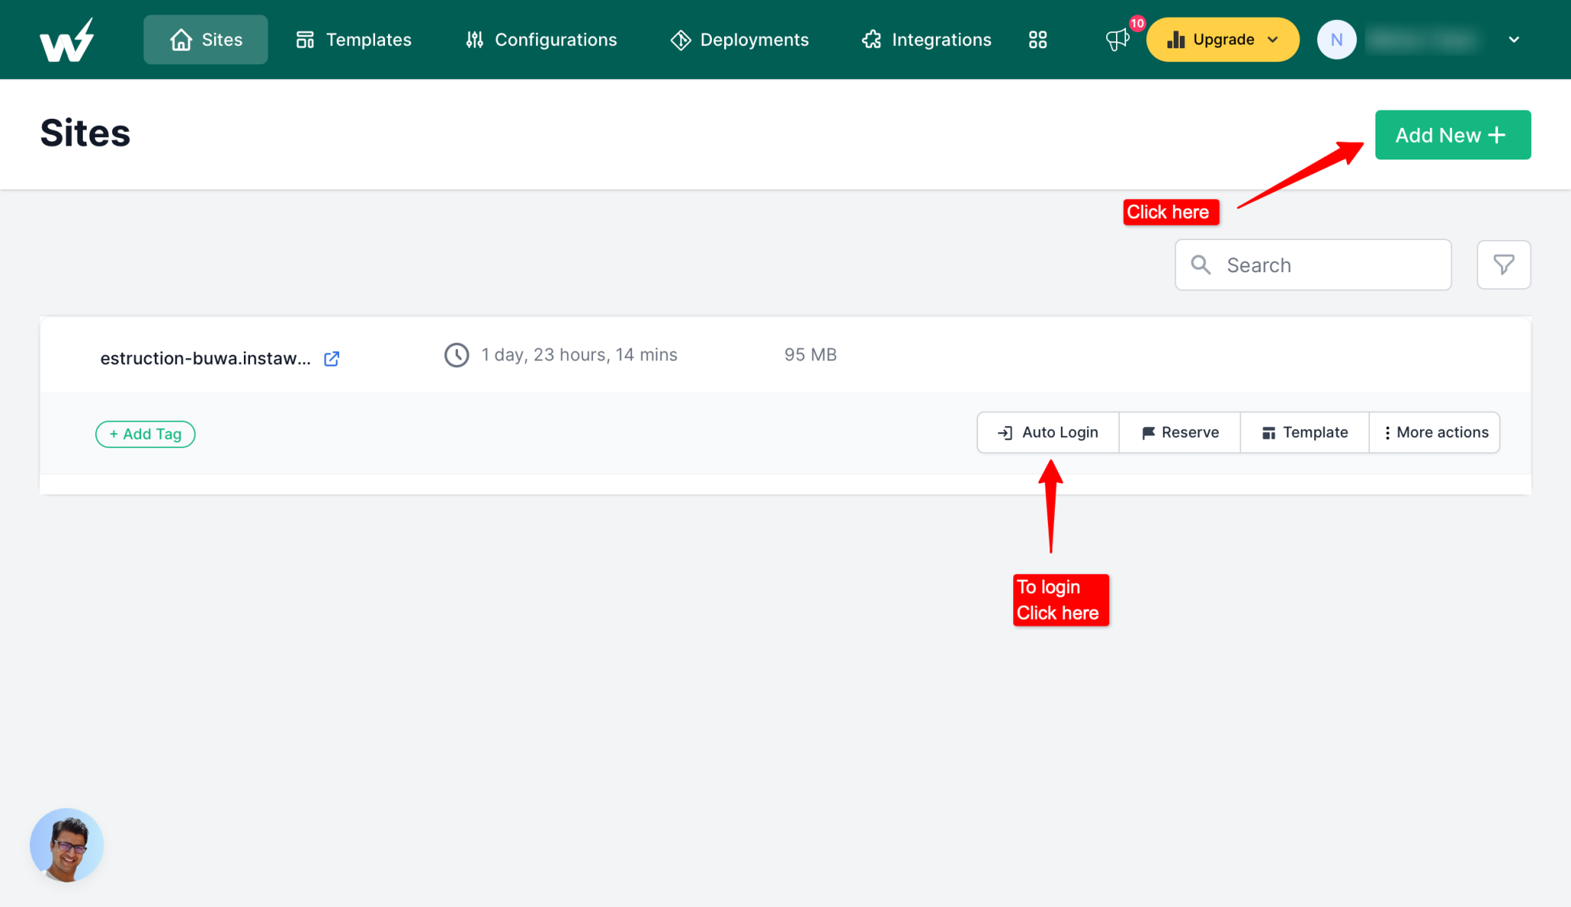Open the apps grid icon
Image resolution: width=1571 pixels, height=907 pixels.
(1038, 39)
